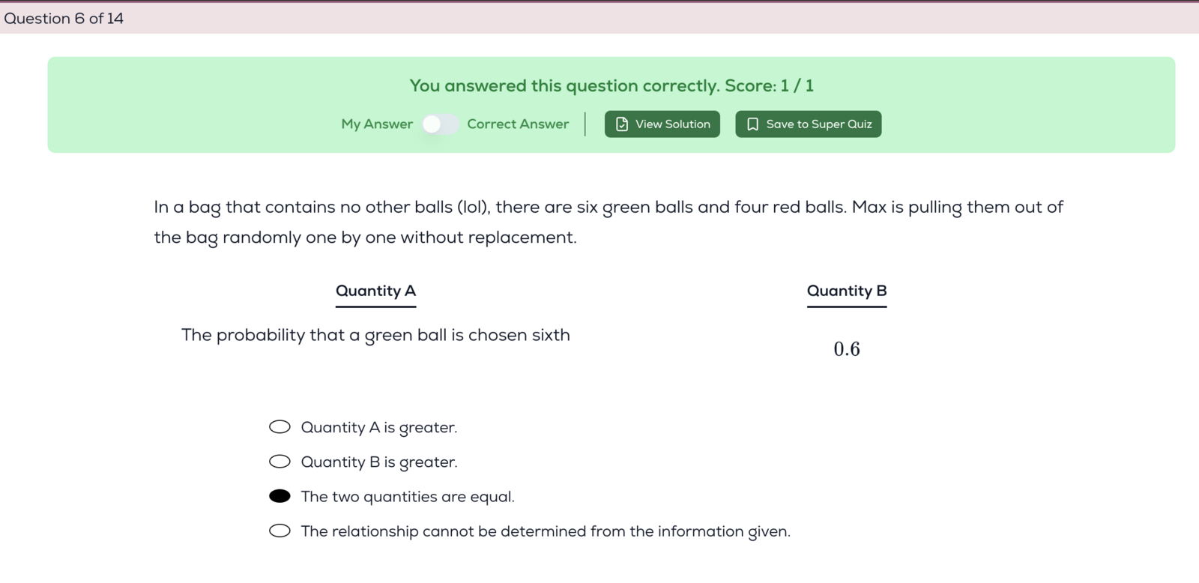This screenshot has height=583, width=1199.
Task: Click the document icon in View Solution
Action: [622, 124]
